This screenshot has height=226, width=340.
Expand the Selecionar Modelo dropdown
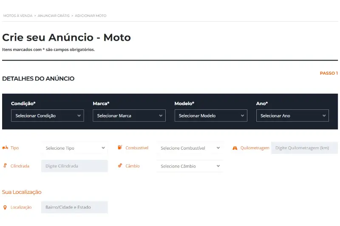[211, 116]
